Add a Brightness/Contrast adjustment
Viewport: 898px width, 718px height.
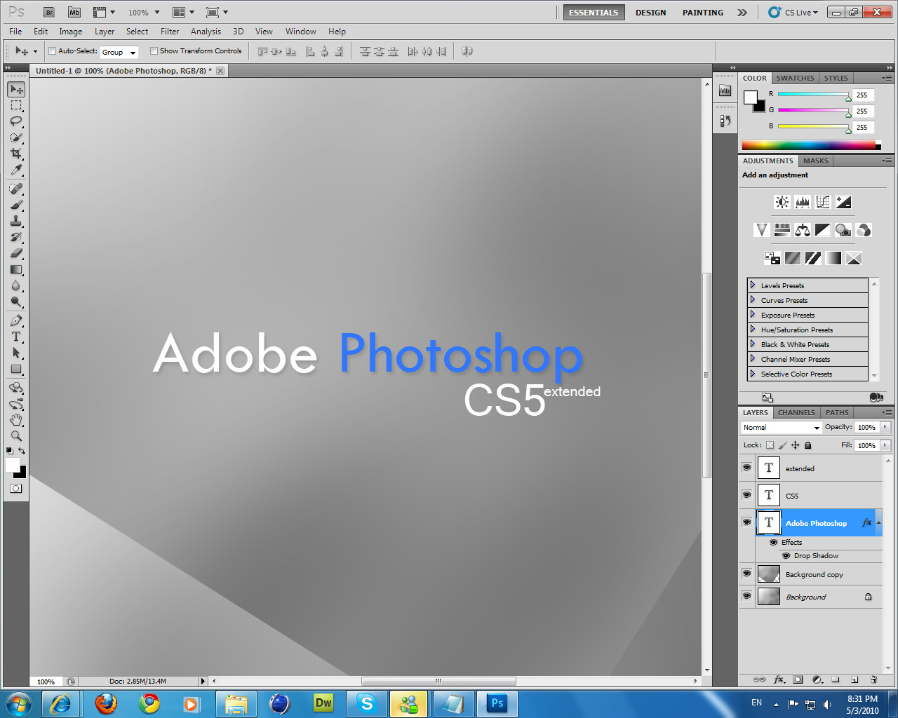pyautogui.click(x=782, y=202)
